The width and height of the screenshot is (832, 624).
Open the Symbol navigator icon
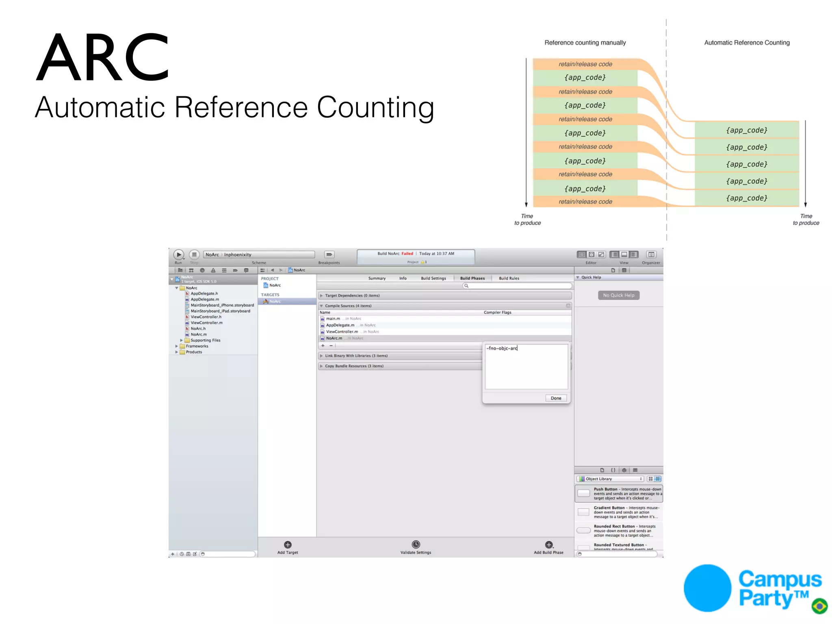click(191, 270)
